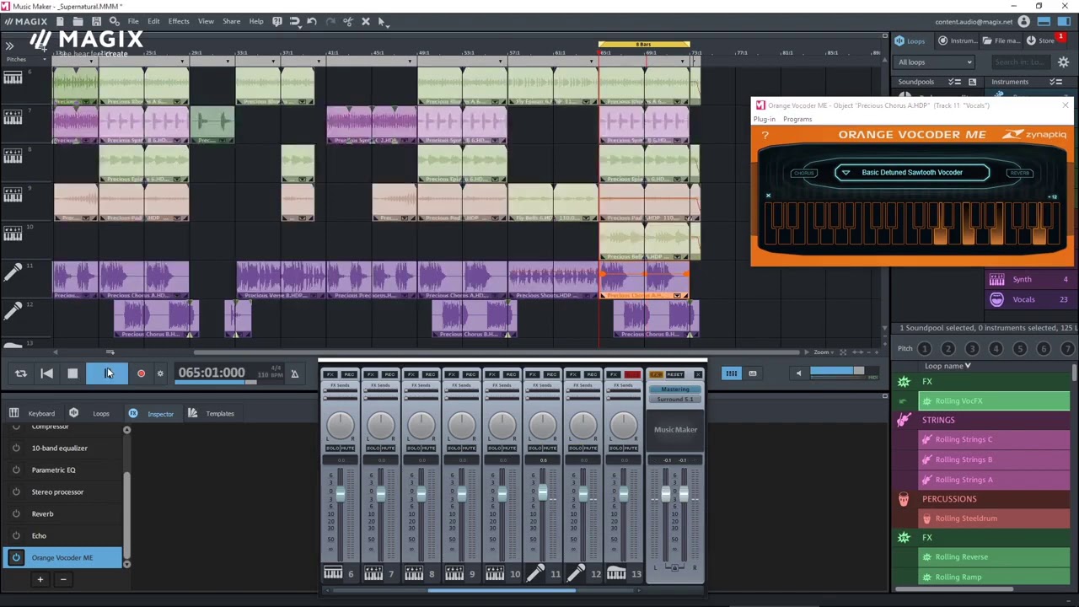Viewport: 1079px width, 607px height.
Task: Save project with the floppy disk icon
Action: (96, 21)
